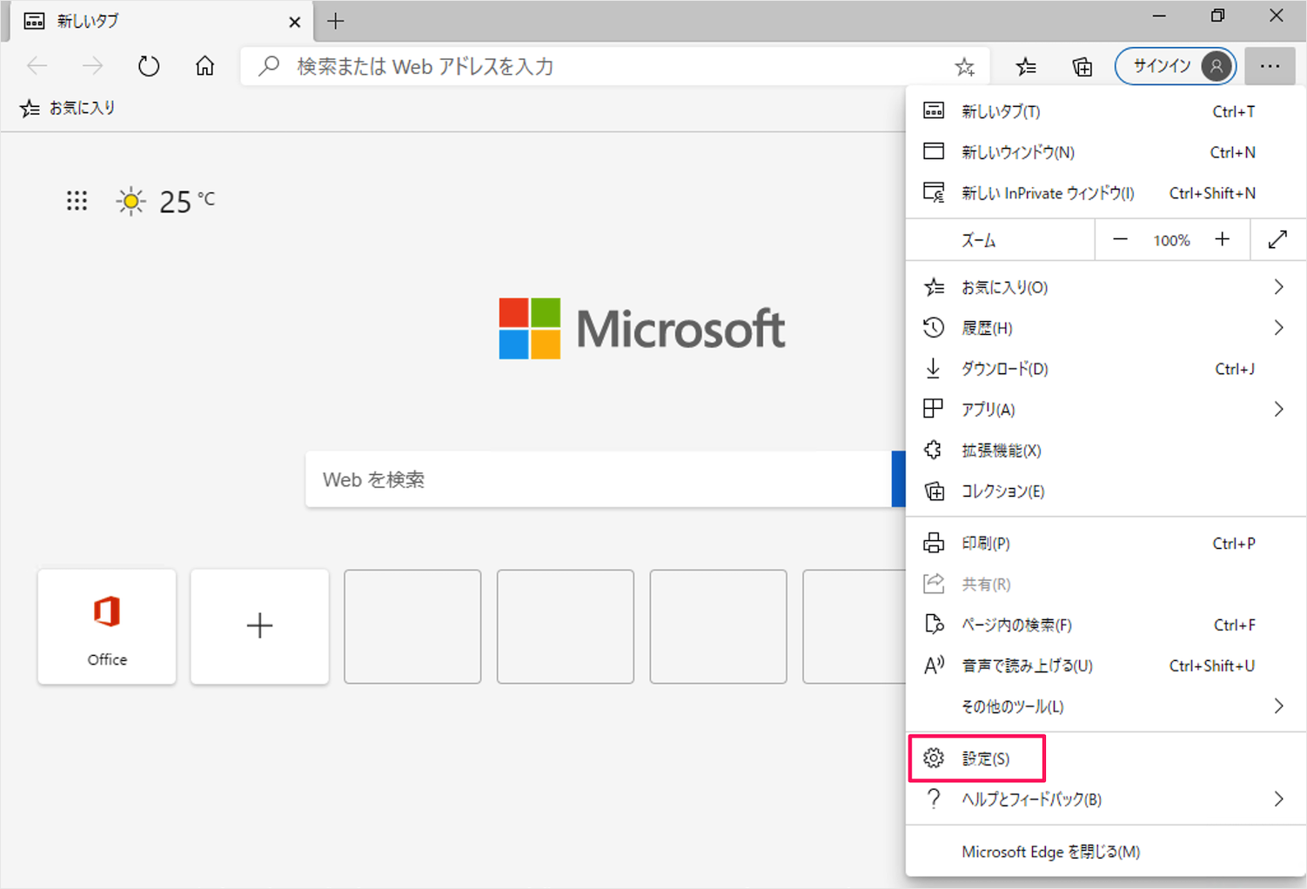Click the サインイン button
This screenshot has height=889, width=1307.
coord(1176,66)
